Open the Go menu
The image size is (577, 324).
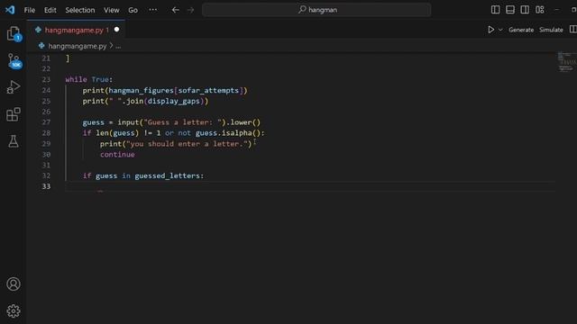coord(133,10)
